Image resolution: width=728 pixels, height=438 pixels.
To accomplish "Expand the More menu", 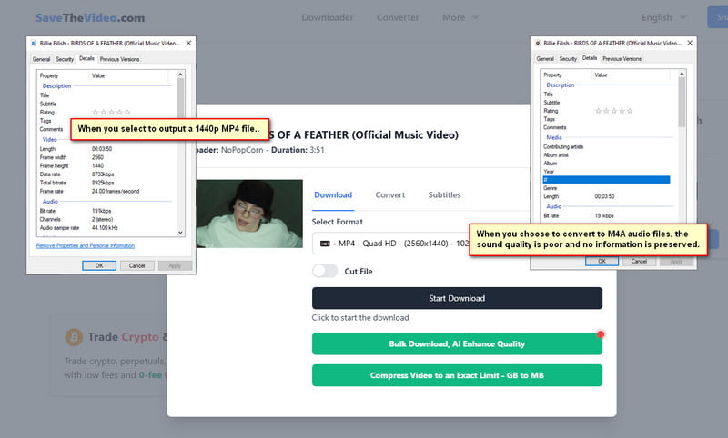I will (x=460, y=17).
